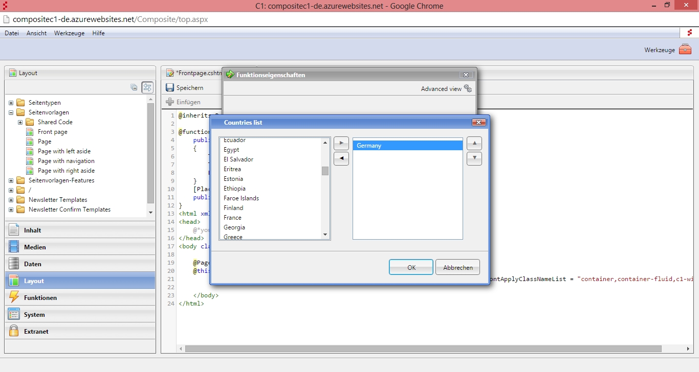Select the Page with navigation template
Image resolution: width=699 pixels, height=372 pixels.
tap(66, 161)
